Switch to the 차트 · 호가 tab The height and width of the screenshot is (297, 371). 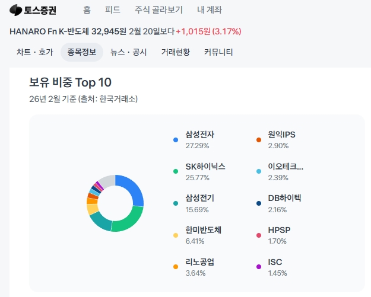(x=34, y=52)
